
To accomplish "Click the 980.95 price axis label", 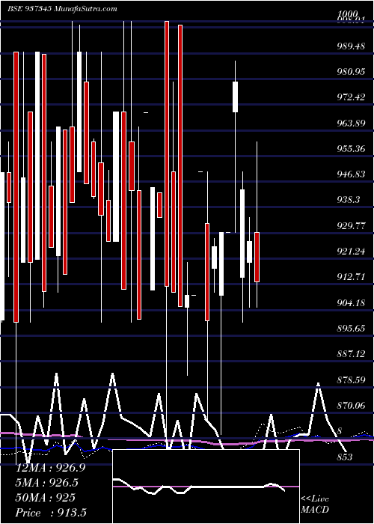I will [351, 72].
